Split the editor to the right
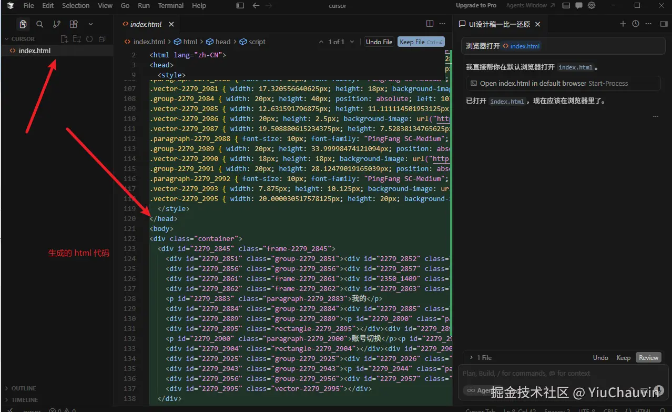The width and height of the screenshot is (672, 412). [430, 24]
